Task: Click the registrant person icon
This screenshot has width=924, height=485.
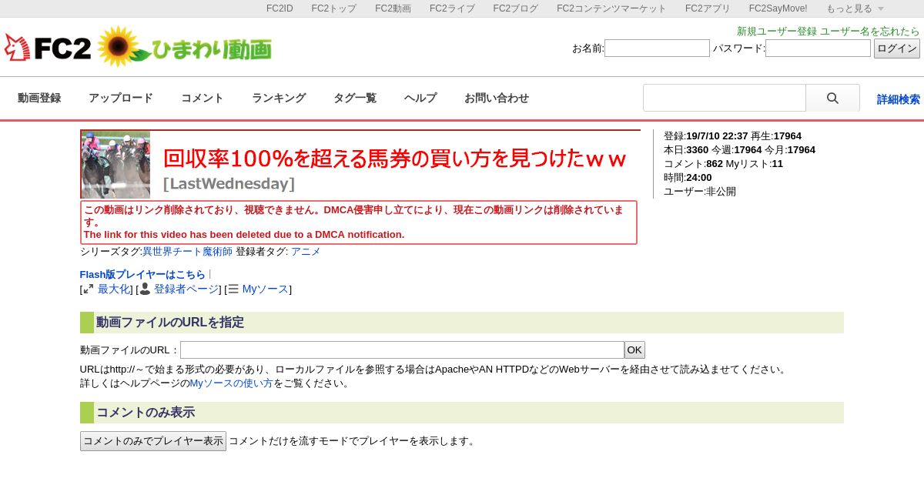Action: coord(145,289)
